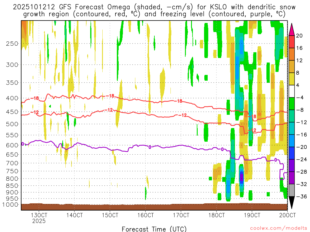Image resolution: width=310 pixels, height=232 pixels.
Task: Click the bright green colorbar segment between -4 and -8
Action: 292,104
